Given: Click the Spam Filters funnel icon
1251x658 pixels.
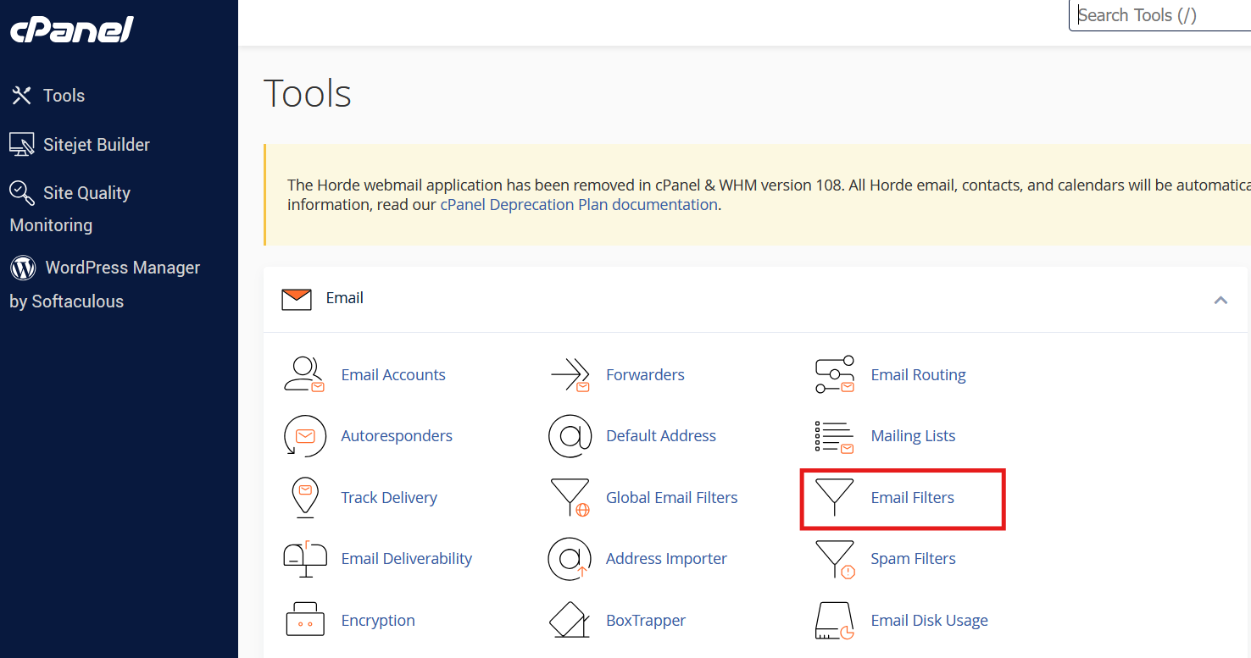Looking at the screenshot, I should click(x=835, y=559).
